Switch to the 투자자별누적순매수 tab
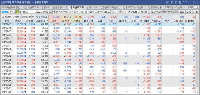The height and width of the screenshot is (95, 200). (x=175, y=7)
